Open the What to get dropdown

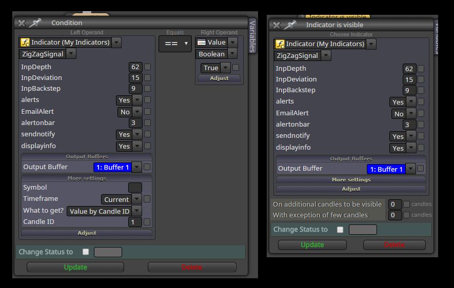click(136, 211)
